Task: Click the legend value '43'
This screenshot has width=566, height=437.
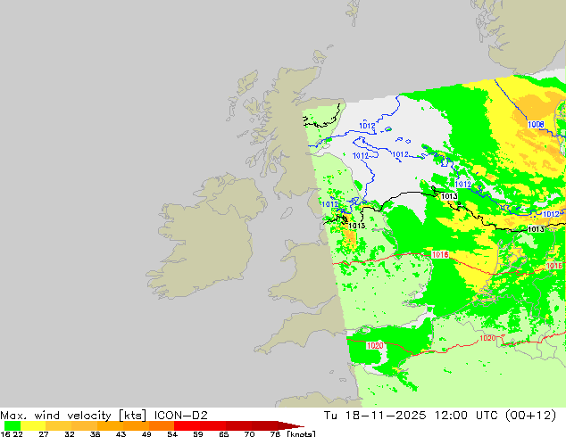Action: [x=121, y=433]
